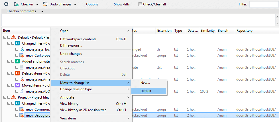Click the Options button
Viewport: 279px width, 122px height.
(92, 4)
